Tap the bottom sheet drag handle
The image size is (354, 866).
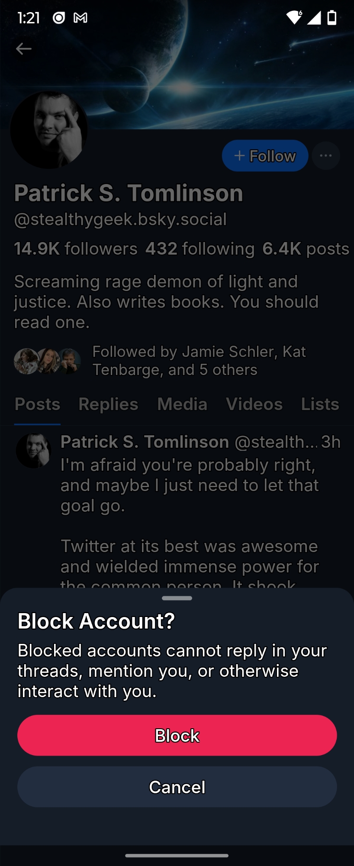177,598
